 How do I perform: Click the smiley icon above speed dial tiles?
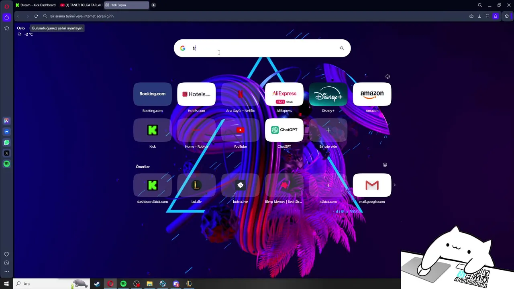(x=388, y=76)
